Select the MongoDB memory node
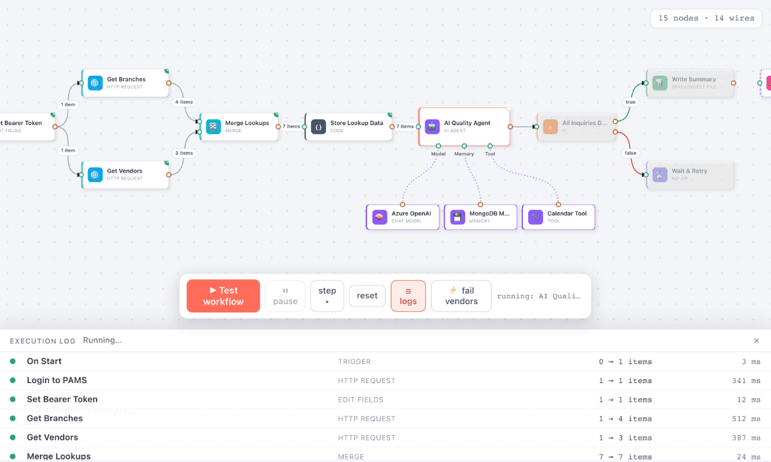 tap(481, 217)
